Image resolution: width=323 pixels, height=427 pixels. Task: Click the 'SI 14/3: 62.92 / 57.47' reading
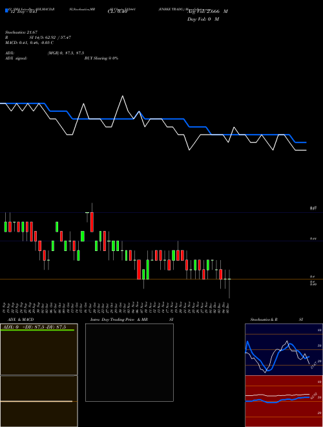click(50, 38)
